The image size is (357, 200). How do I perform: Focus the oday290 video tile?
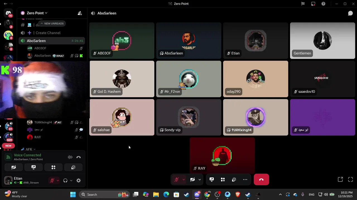(255, 79)
